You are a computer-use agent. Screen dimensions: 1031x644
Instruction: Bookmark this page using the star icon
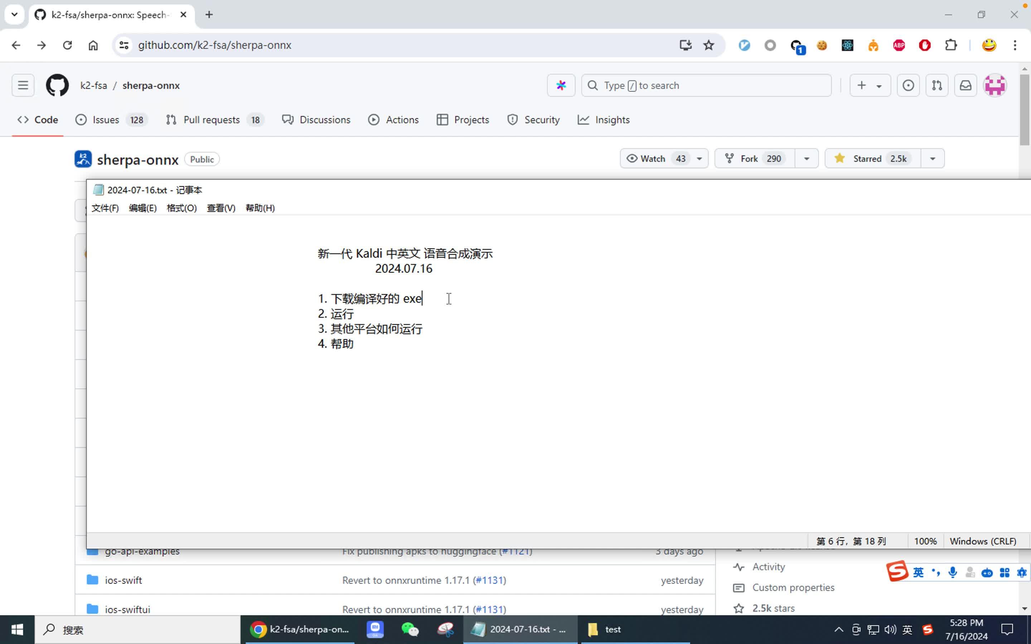[708, 45]
